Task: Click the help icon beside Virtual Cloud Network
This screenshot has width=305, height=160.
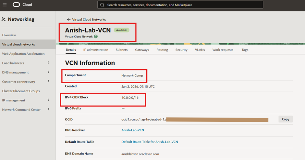Action: coord(96,37)
